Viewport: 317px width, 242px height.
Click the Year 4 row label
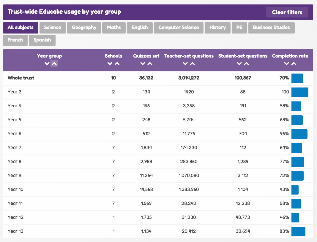click(15, 106)
